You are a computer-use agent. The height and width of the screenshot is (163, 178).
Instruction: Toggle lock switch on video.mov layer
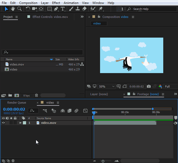pyautogui.click(x=15, y=123)
